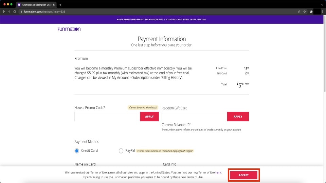Click 'Promo codes cannot be redeemed' note
This screenshot has width=326, height=183.
[165, 151]
